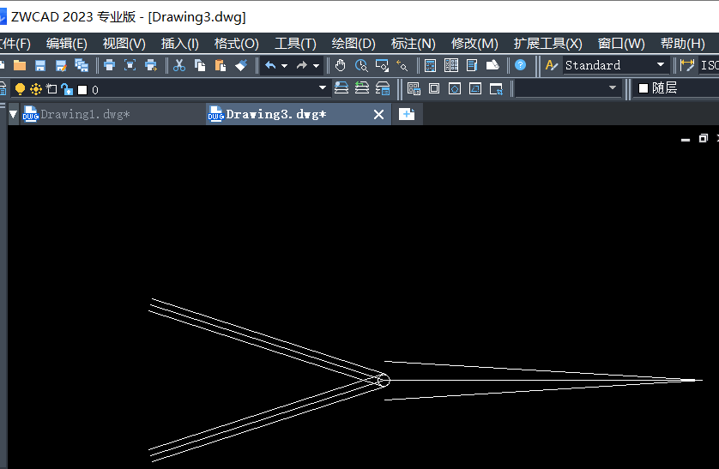Select the small circle in drawing
The height and width of the screenshot is (469, 719).
[384, 380]
